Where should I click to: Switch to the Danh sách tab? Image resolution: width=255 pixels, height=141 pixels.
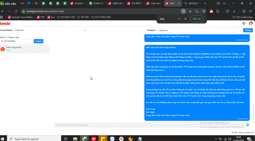tap(116, 3)
